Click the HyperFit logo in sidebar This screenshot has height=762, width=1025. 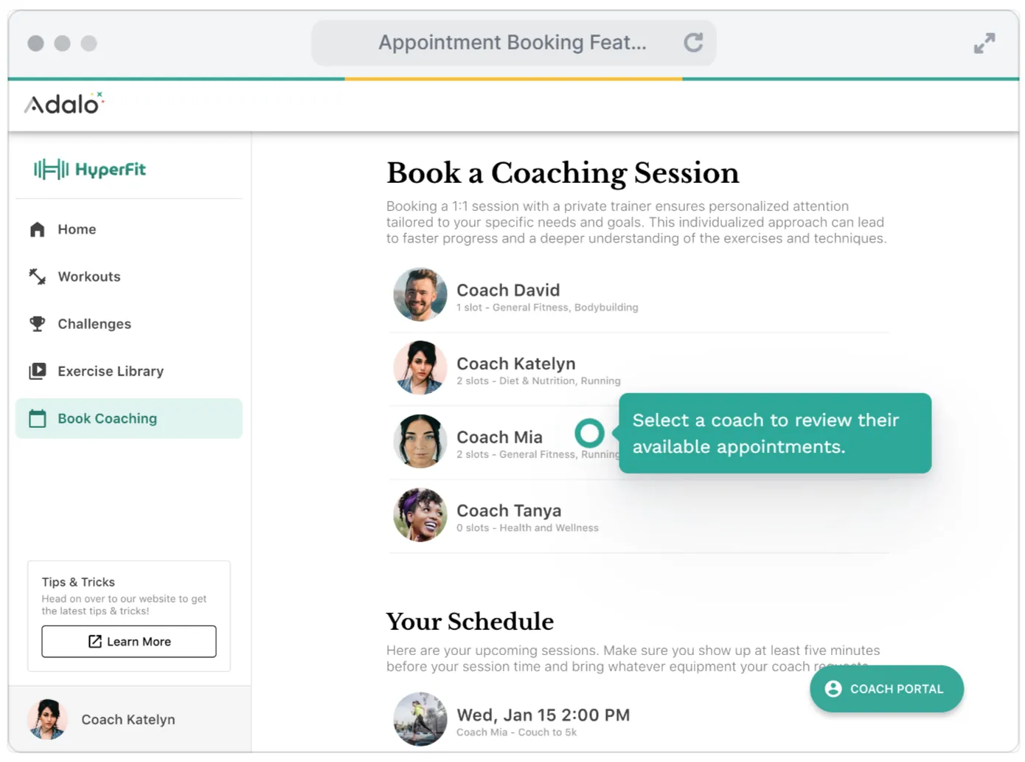[90, 170]
